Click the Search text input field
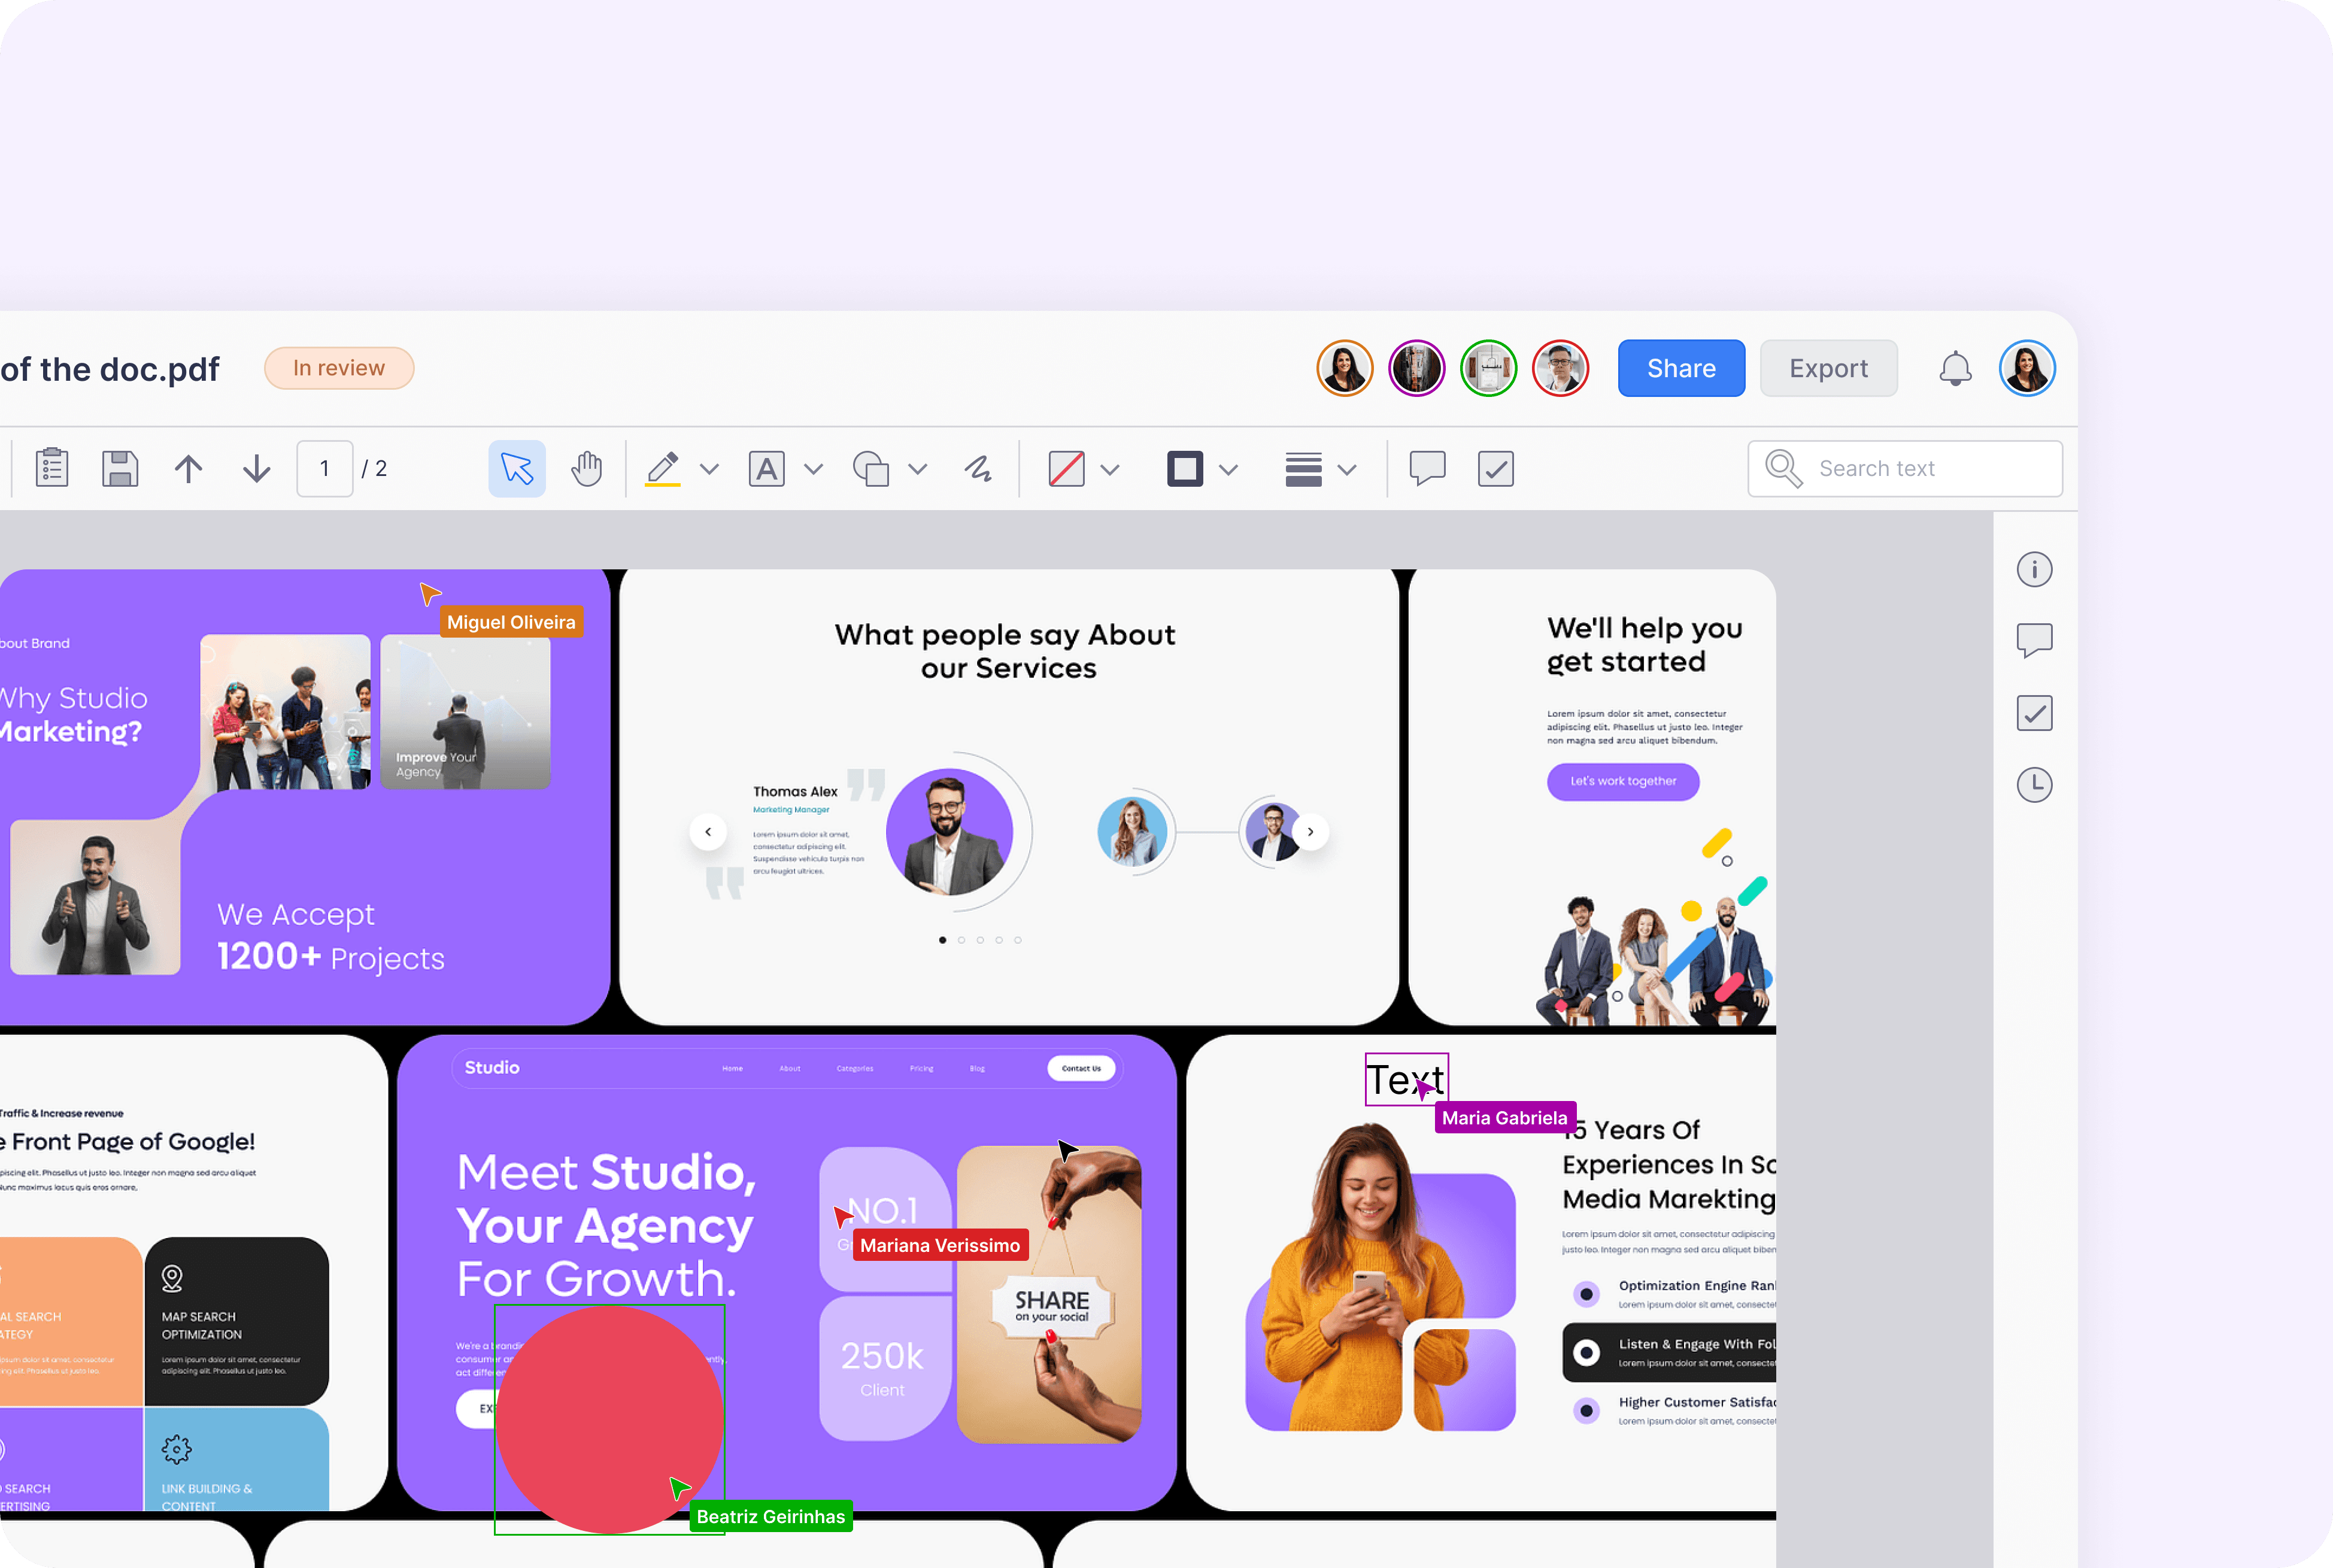This screenshot has width=2333, height=1568. point(1905,468)
